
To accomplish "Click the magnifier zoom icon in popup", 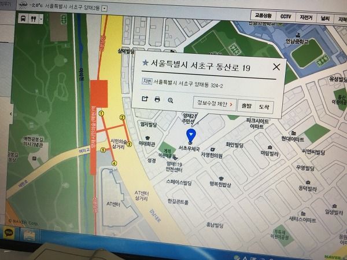I will 170,100.
